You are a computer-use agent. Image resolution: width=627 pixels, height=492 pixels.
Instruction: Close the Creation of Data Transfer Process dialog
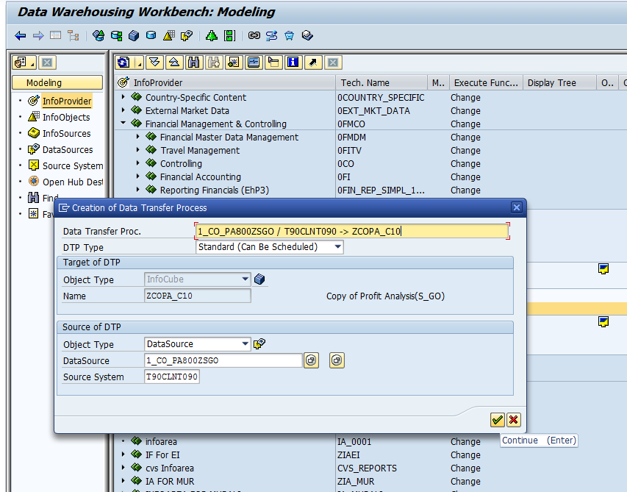click(517, 207)
